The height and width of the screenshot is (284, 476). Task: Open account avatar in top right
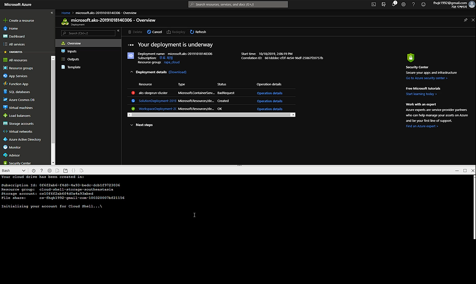(472, 4)
